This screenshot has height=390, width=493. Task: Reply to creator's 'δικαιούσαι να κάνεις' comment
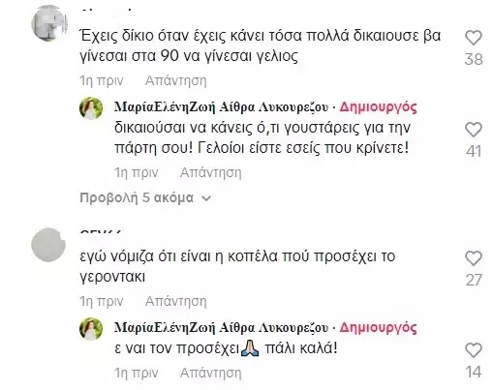click(x=211, y=172)
